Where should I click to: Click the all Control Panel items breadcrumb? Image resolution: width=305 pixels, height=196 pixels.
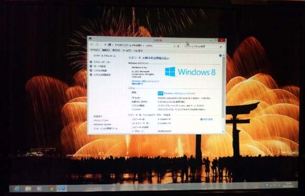(x=128, y=45)
